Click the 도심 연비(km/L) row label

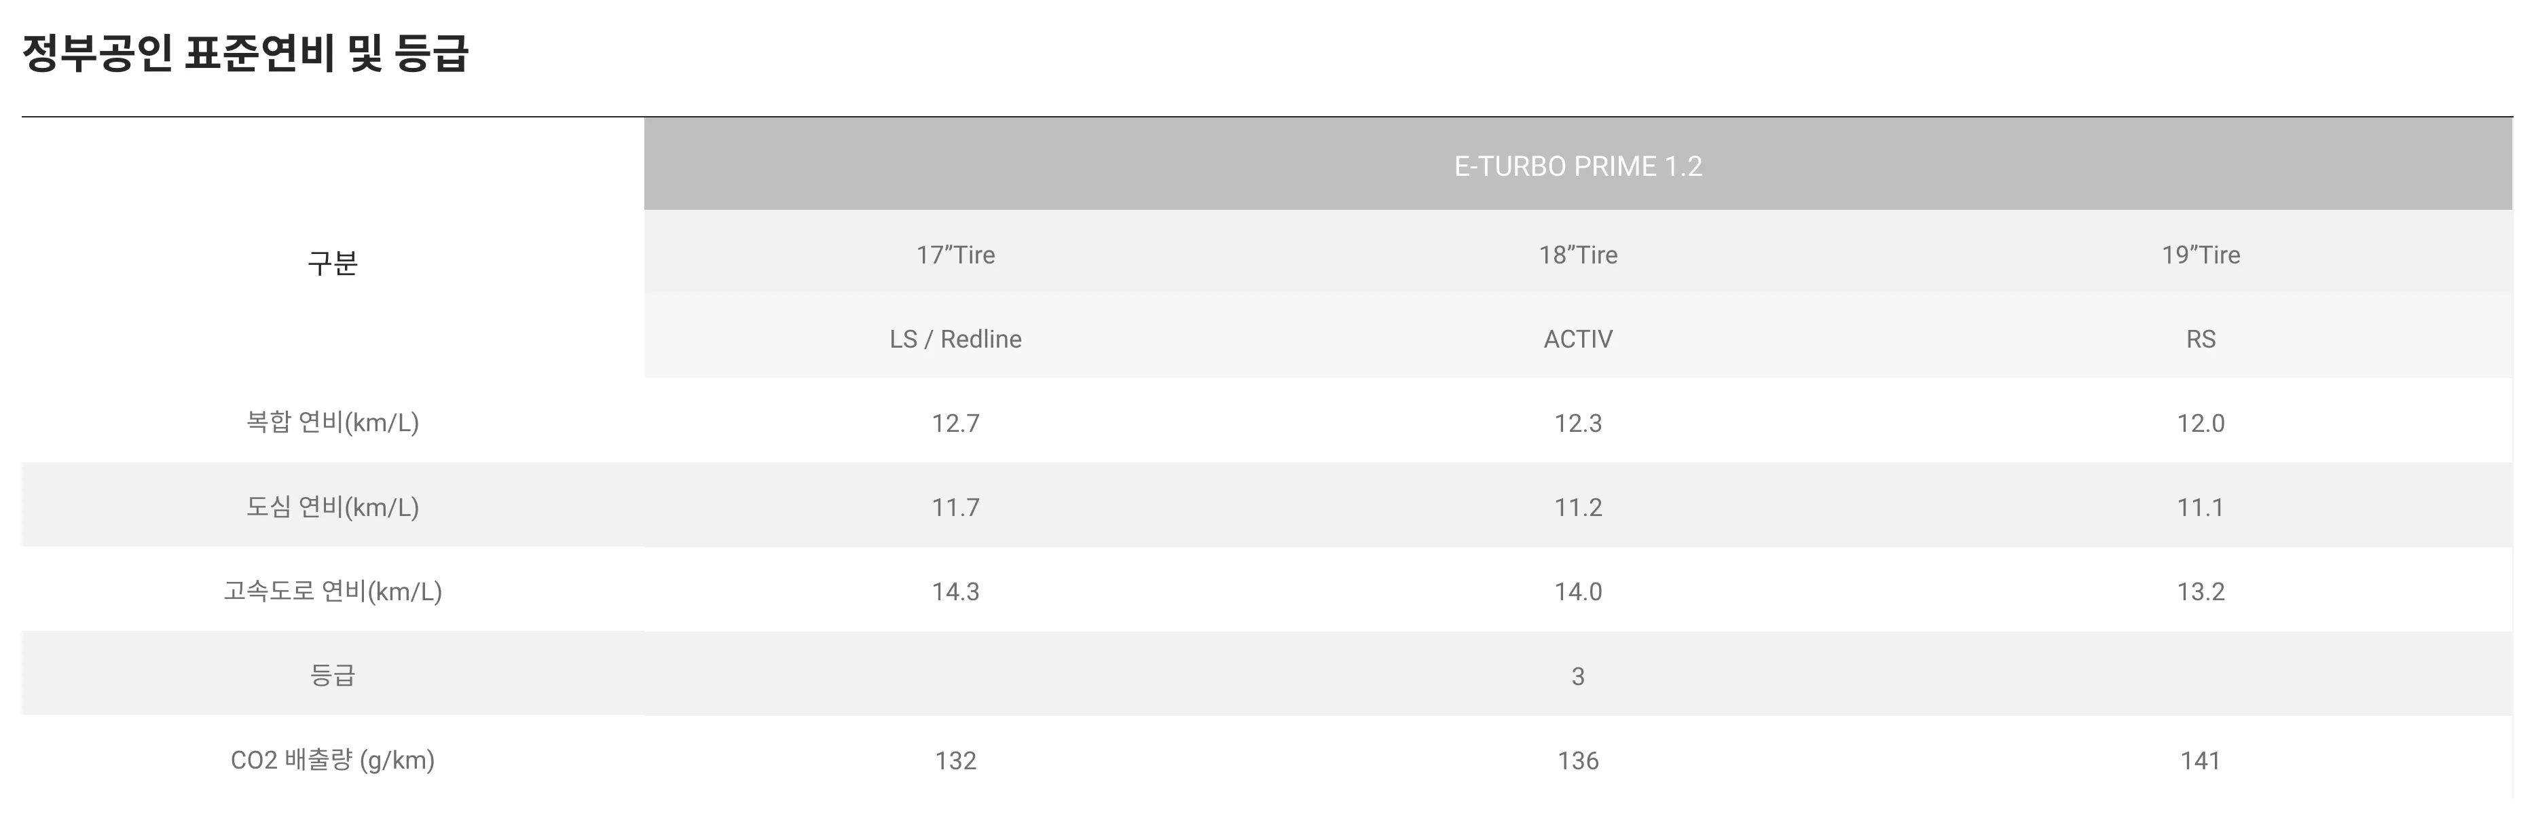[x=333, y=507]
